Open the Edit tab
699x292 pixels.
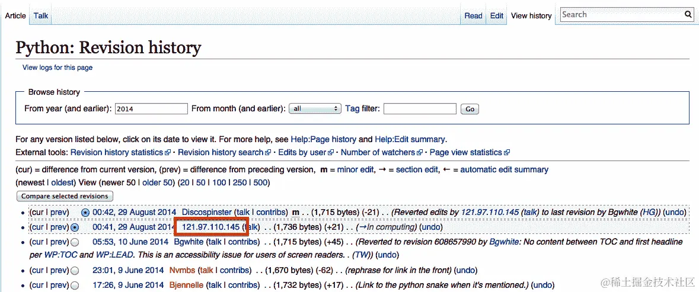(x=497, y=15)
